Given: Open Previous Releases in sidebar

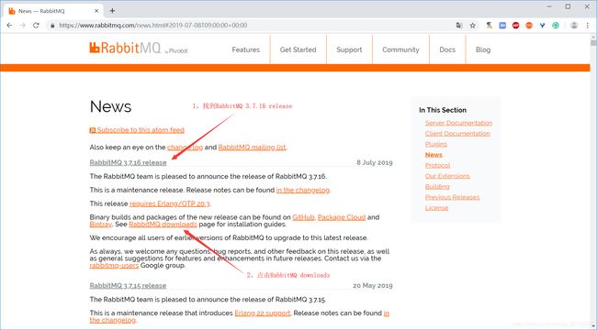Looking at the screenshot, I should 452,197.
